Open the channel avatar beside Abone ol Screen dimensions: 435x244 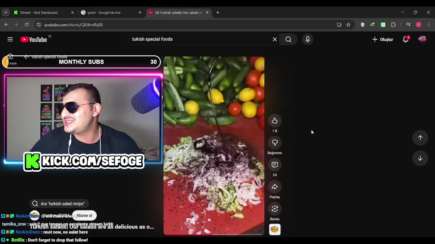tap(35, 216)
